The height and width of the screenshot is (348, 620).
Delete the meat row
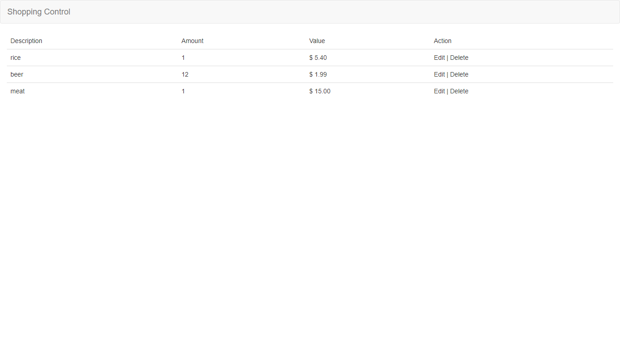pos(459,91)
